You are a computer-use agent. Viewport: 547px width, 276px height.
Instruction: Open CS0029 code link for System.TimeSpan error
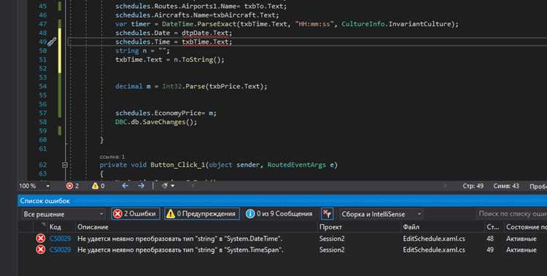(x=60, y=250)
